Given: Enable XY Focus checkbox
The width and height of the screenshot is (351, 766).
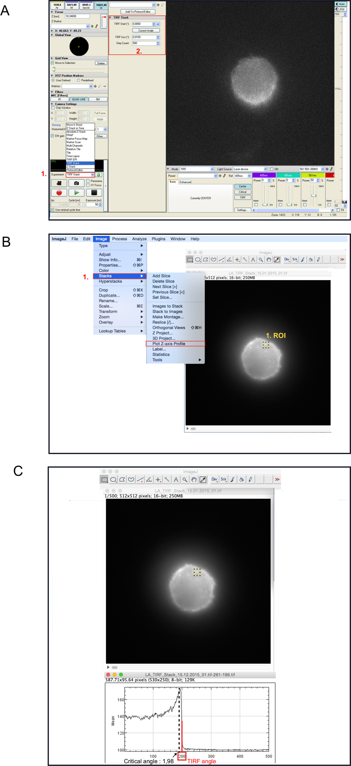Looking at the screenshot, I should click(88, 185).
